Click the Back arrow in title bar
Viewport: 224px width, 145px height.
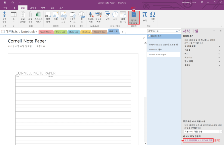pos(5,3)
